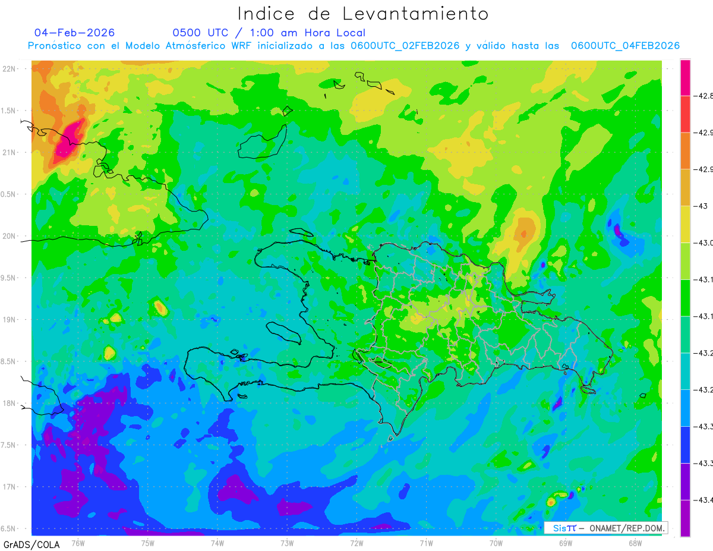Click the '0500 UTC / 1:00 am Hora Local' text
The height and width of the screenshot is (551, 713).
tap(269, 33)
